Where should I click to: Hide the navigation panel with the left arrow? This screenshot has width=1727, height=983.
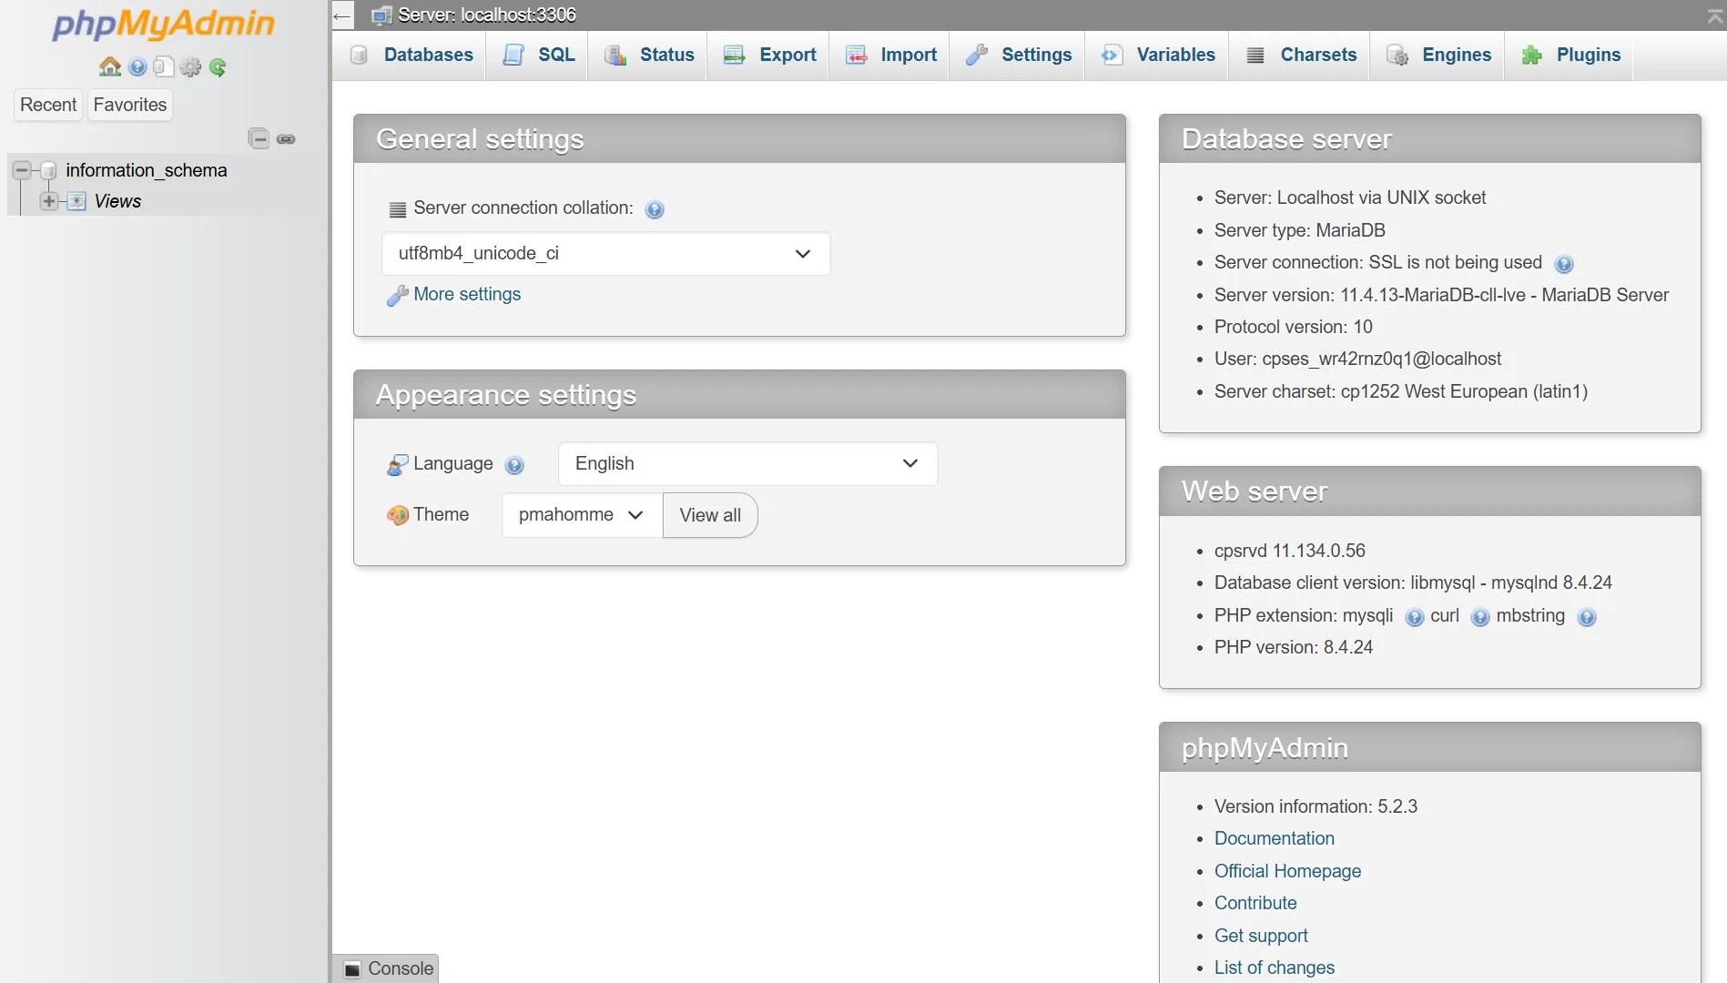pyautogui.click(x=342, y=15)
